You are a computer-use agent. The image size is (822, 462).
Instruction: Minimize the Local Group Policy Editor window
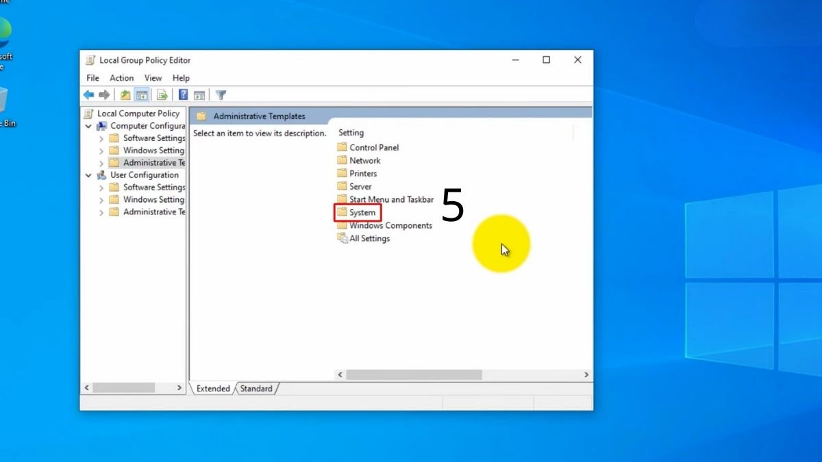[x=515, y=60]
